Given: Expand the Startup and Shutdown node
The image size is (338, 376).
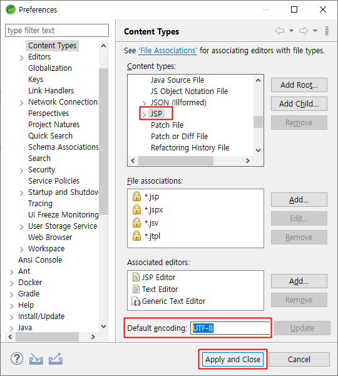Looking at the screenshot, I should coord(21,193).
